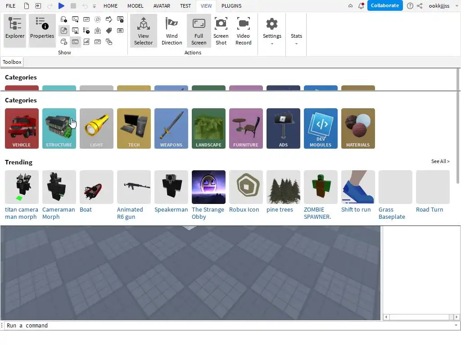Switch to the PLUGINS tab
The width and height of the screenshot is (461, 345).
(x=231, y=6)
